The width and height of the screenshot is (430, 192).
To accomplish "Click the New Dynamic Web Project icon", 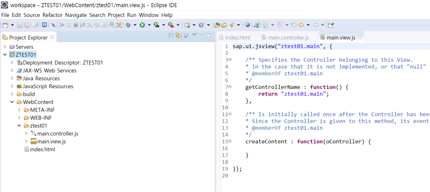I will pos(187,25).
